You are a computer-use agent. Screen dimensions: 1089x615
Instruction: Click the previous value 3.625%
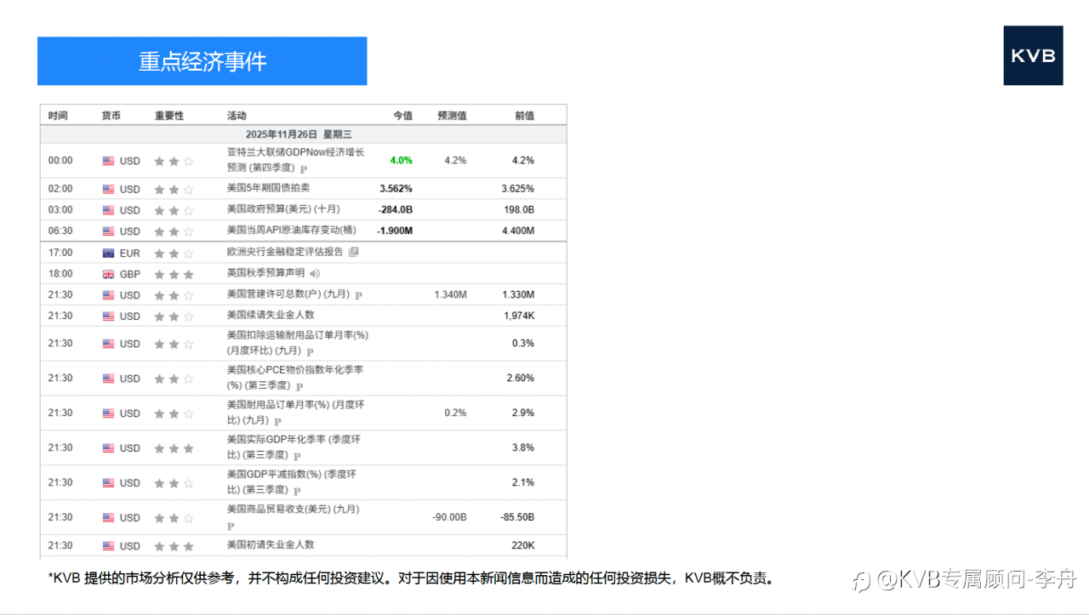pyautogui.click(x=518, y=189)
